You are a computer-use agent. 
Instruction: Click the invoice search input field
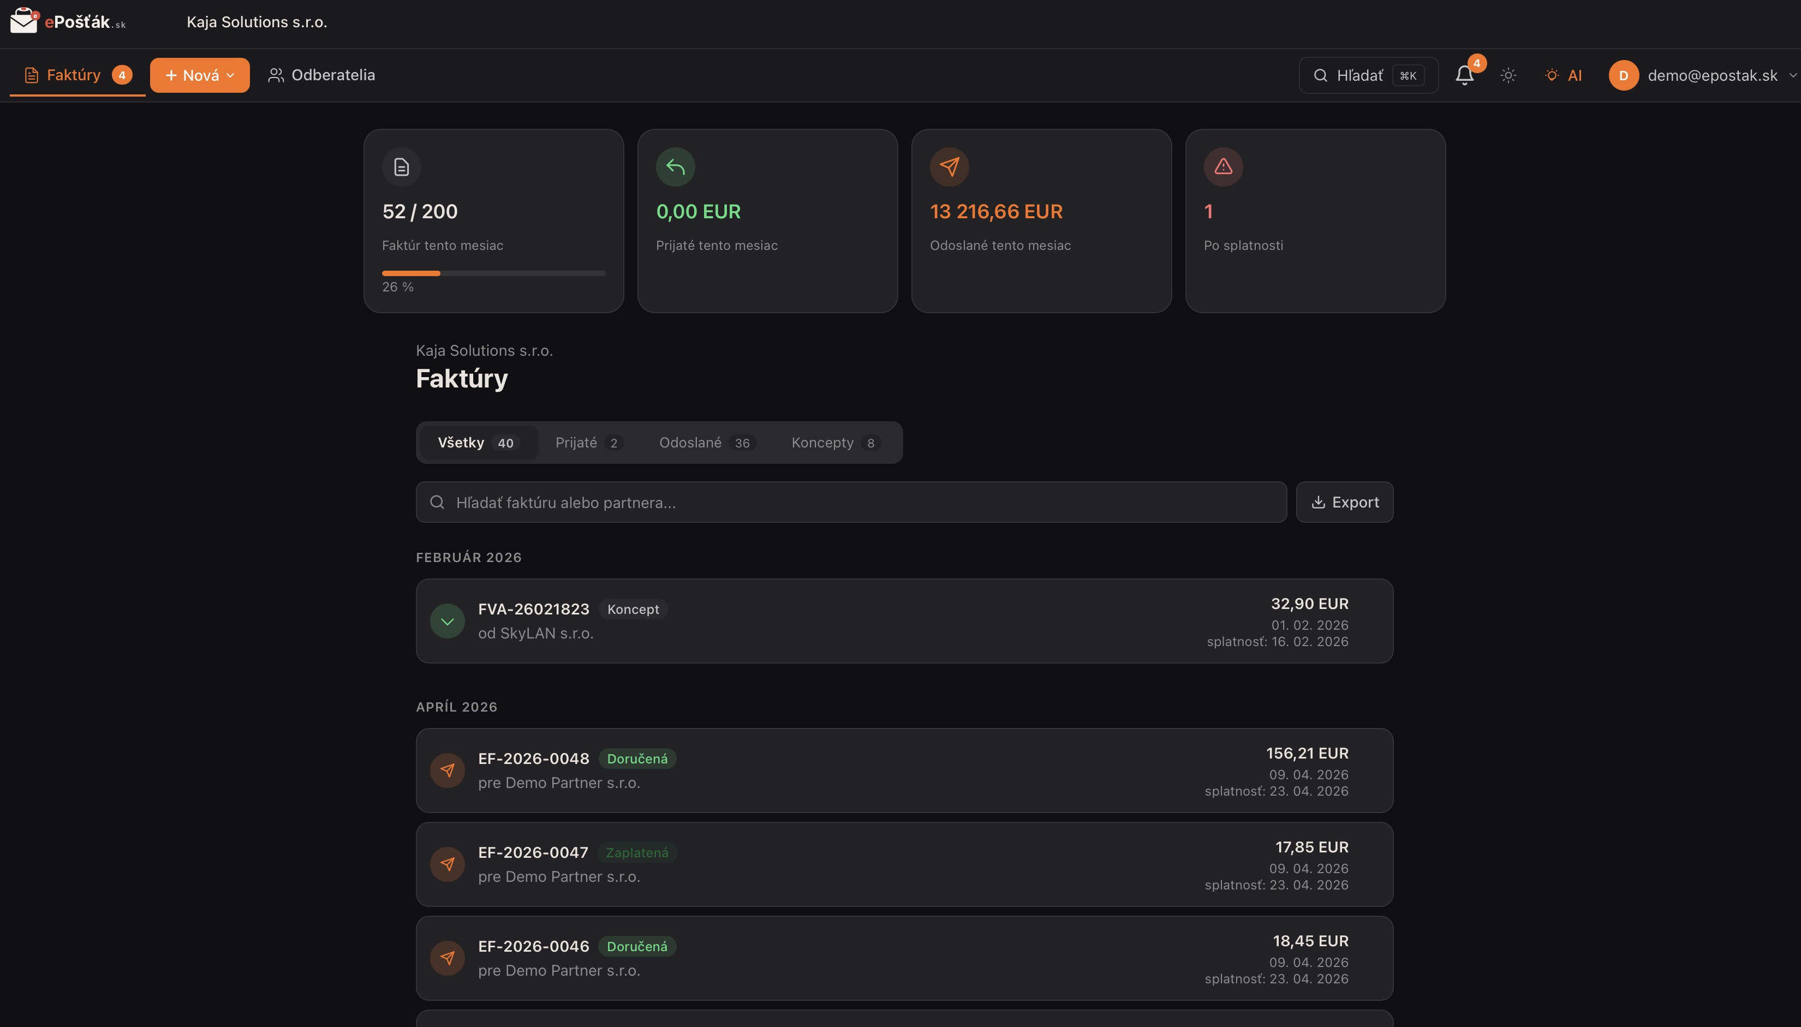tap(846, 501)
